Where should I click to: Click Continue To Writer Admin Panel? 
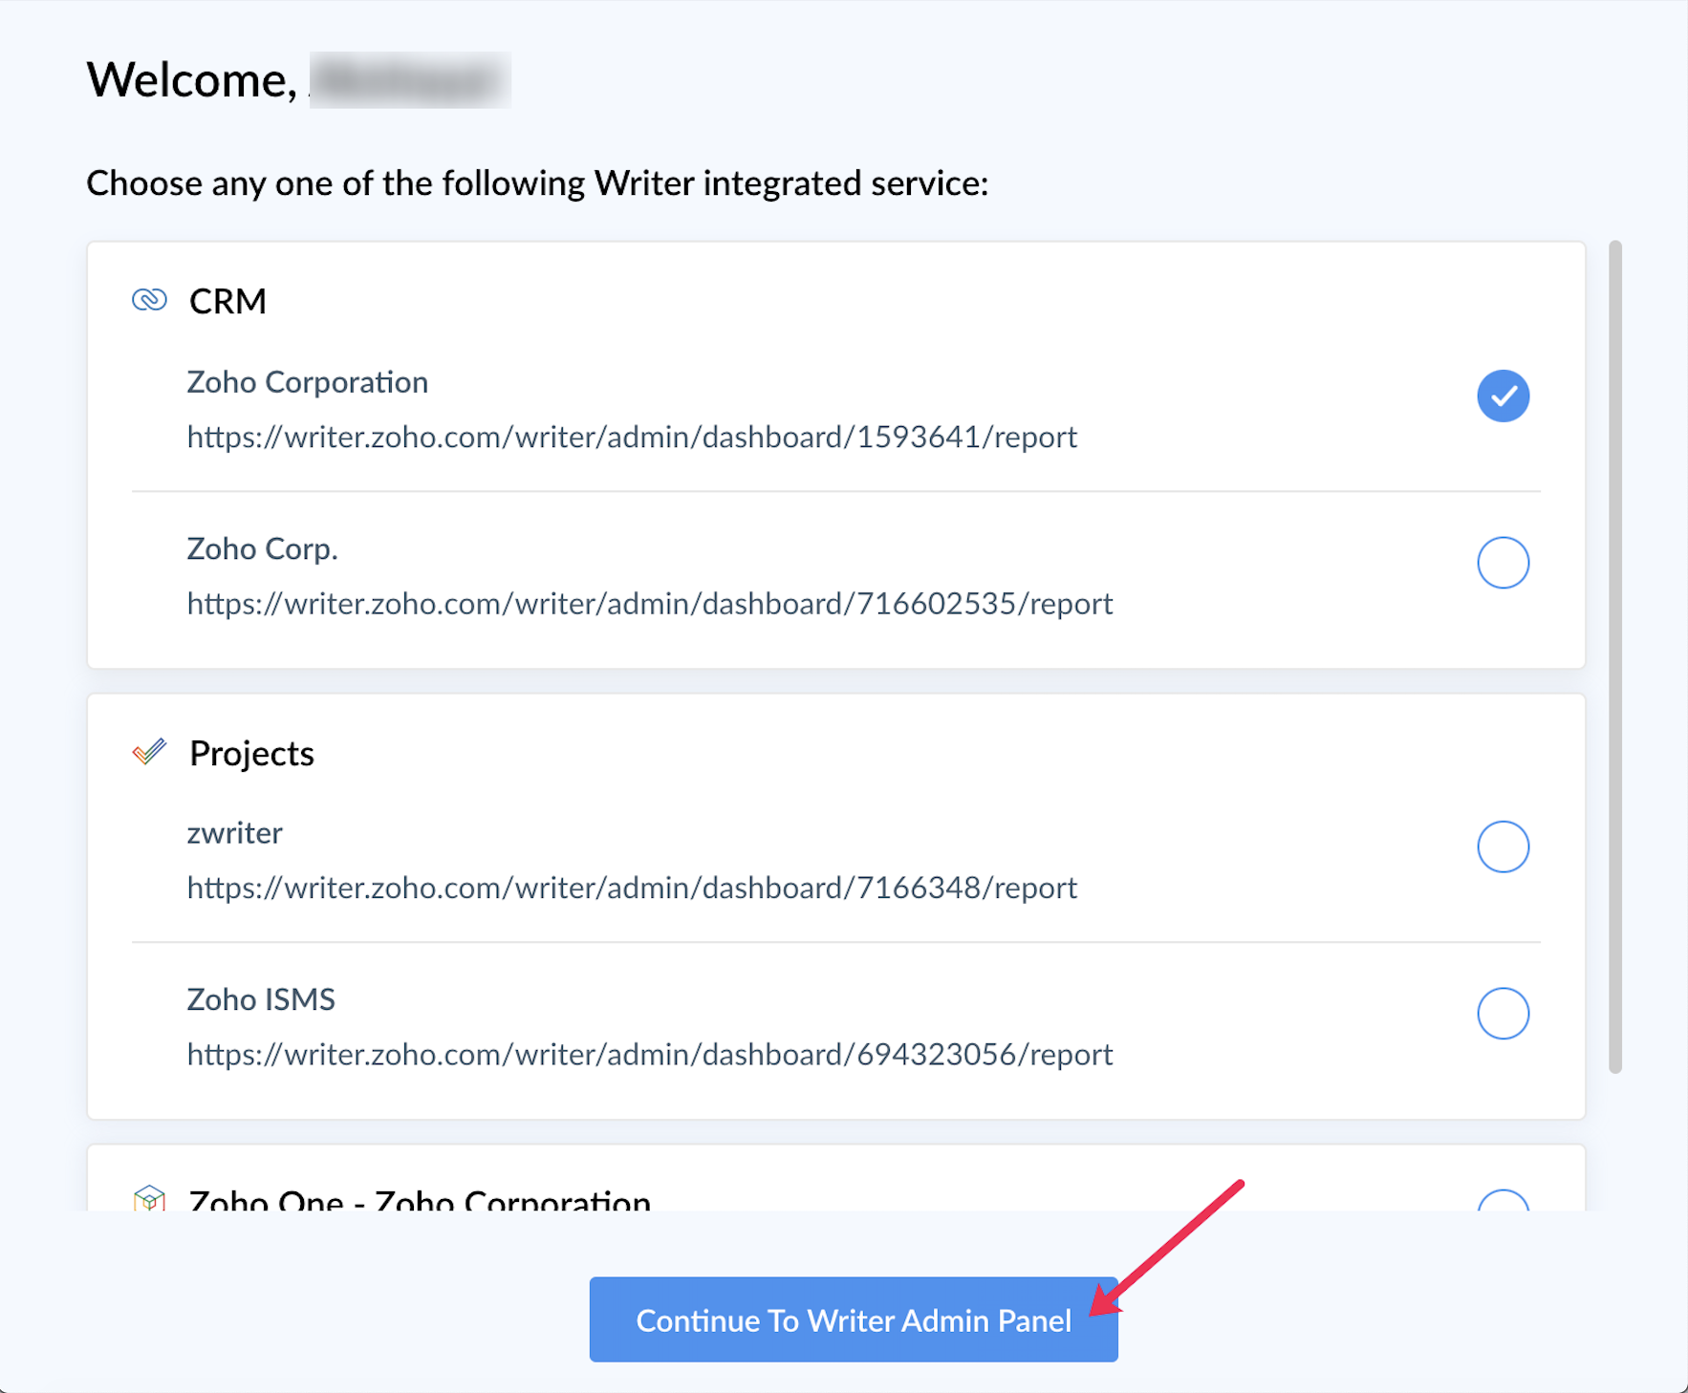pos(854,1319)
